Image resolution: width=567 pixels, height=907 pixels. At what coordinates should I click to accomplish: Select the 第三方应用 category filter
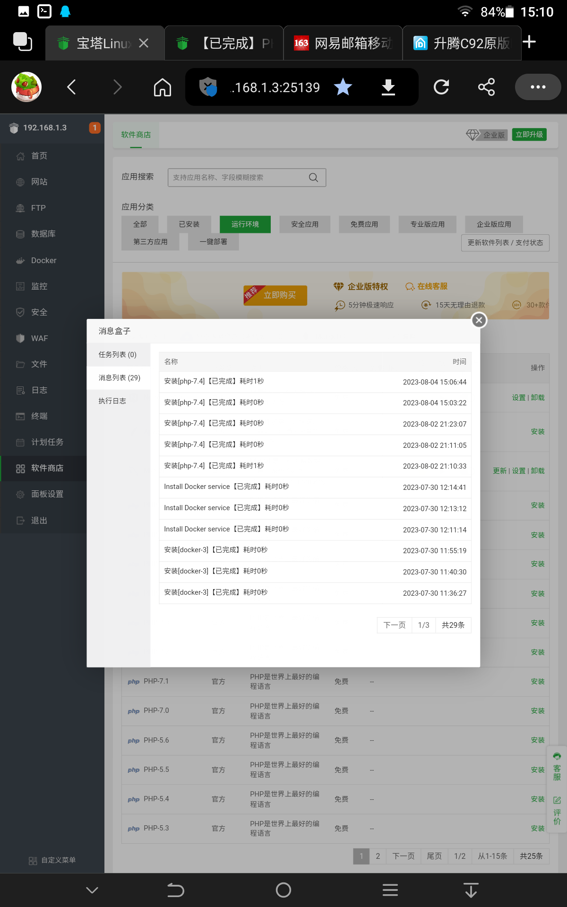click(150, 242)
